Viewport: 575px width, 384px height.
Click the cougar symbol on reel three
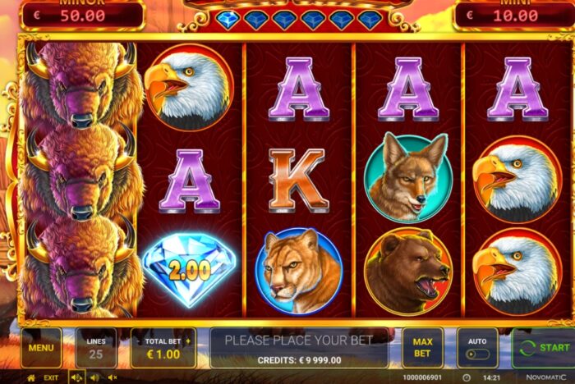click(x=299, y=271)
